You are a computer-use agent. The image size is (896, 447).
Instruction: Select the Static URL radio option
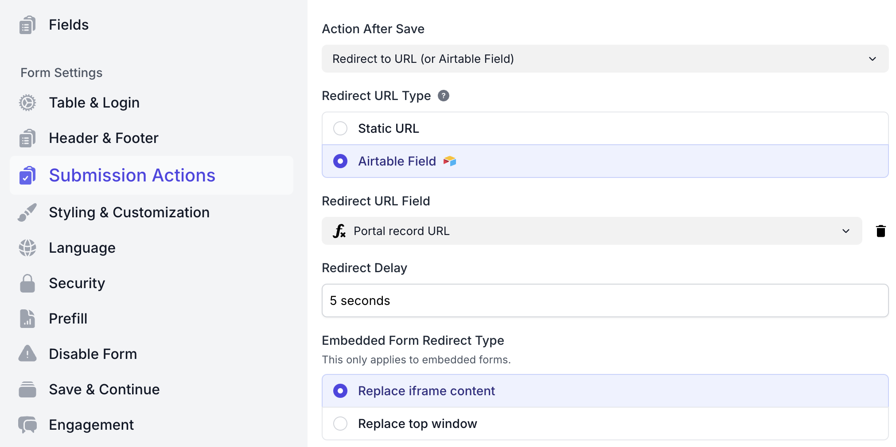(340, 128)
